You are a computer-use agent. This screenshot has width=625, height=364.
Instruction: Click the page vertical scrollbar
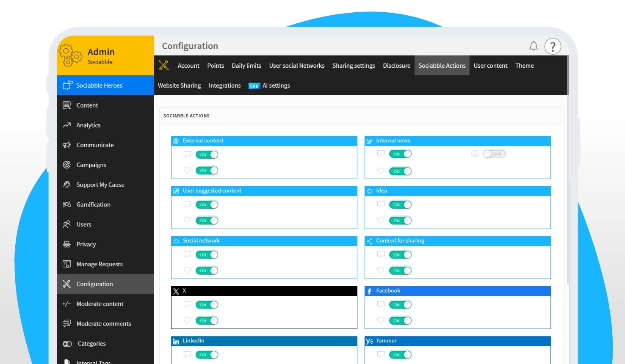pos(568,169)
